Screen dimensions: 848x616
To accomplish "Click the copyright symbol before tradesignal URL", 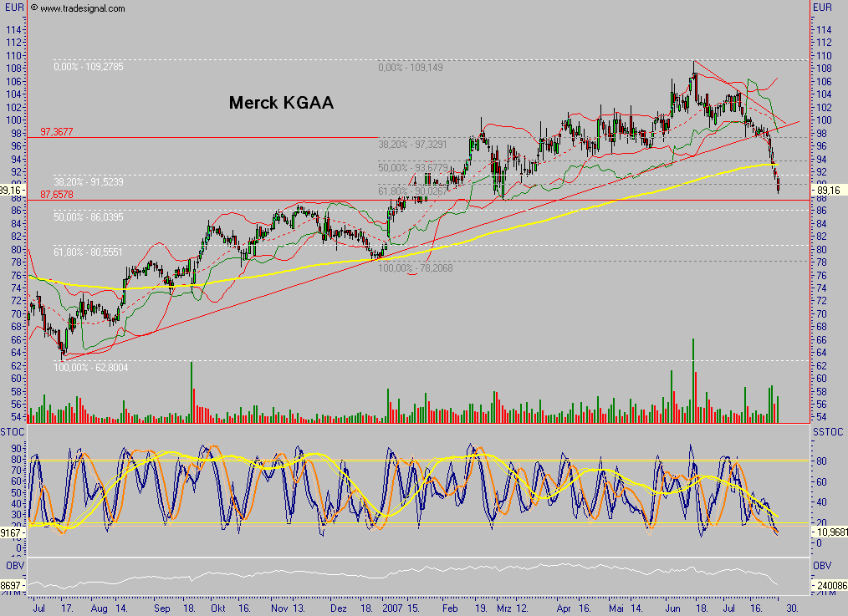I will click(33, 9).
